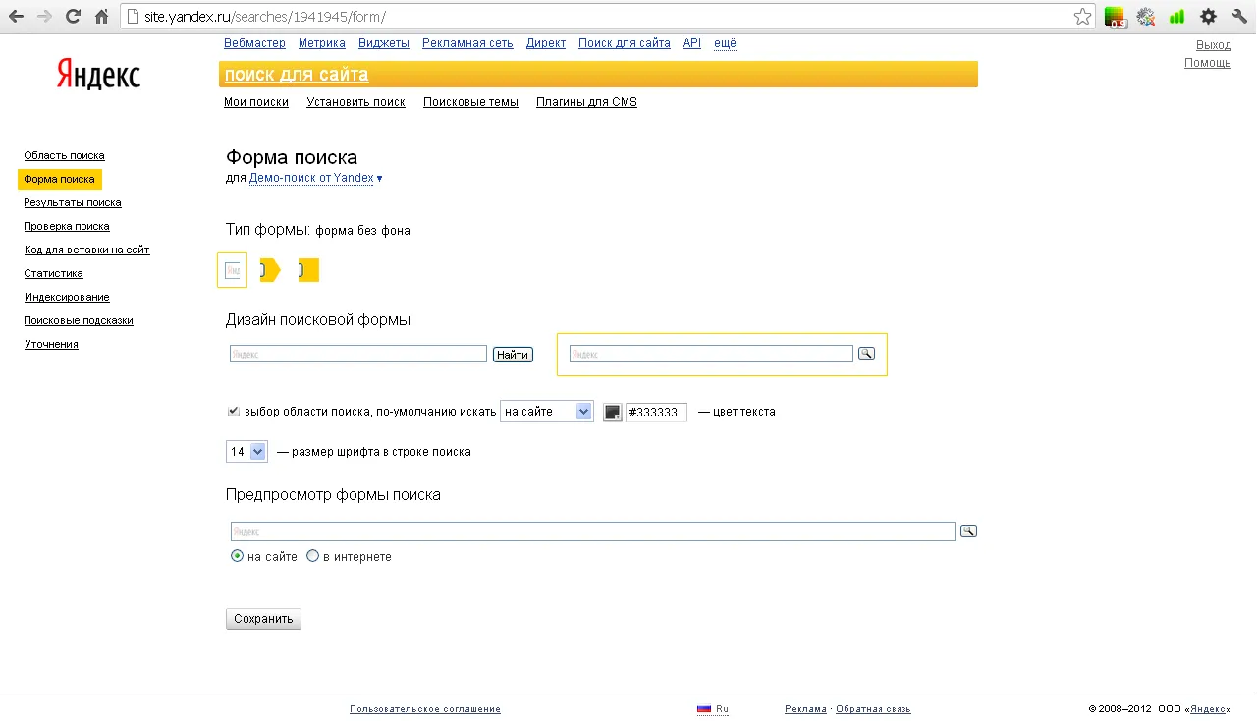This screenshot has width=1257, height=721.
Task: Click the magnifier search button in preview
Action: (968, 530)
